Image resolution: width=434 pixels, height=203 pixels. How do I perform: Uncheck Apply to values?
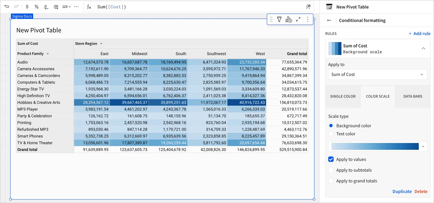coord(331,159)
